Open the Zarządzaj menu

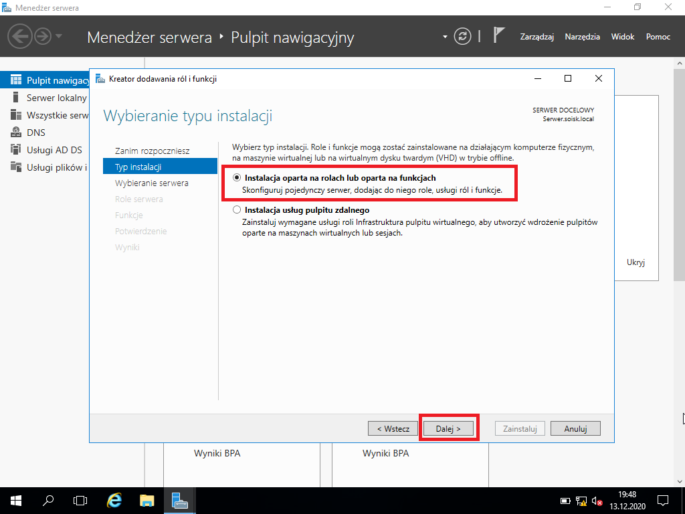coord(536,37)
